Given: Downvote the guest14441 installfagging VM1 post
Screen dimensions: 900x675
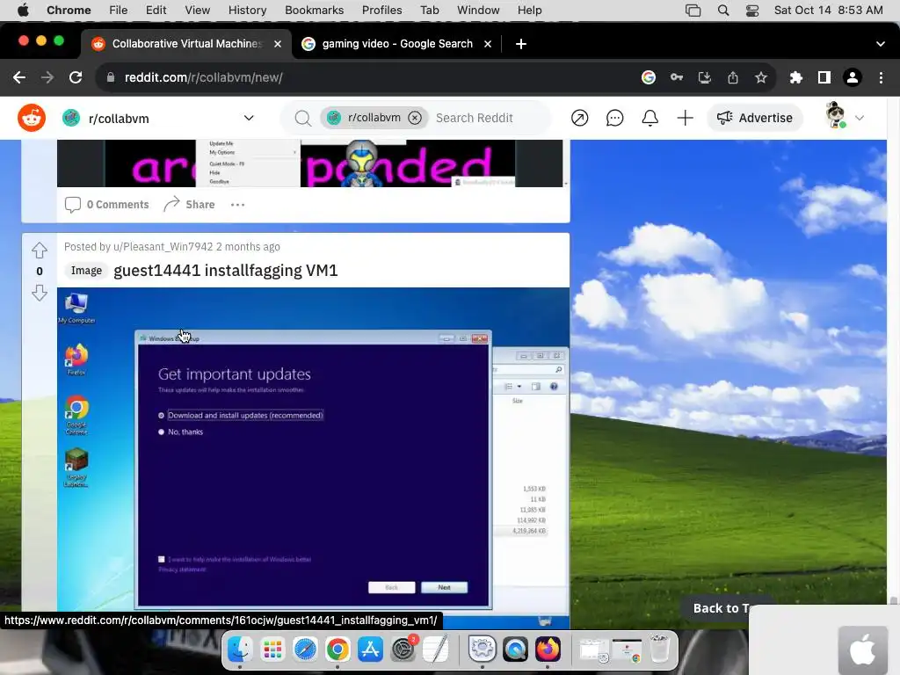Looking at the screenshot, I should coord(40,293).
